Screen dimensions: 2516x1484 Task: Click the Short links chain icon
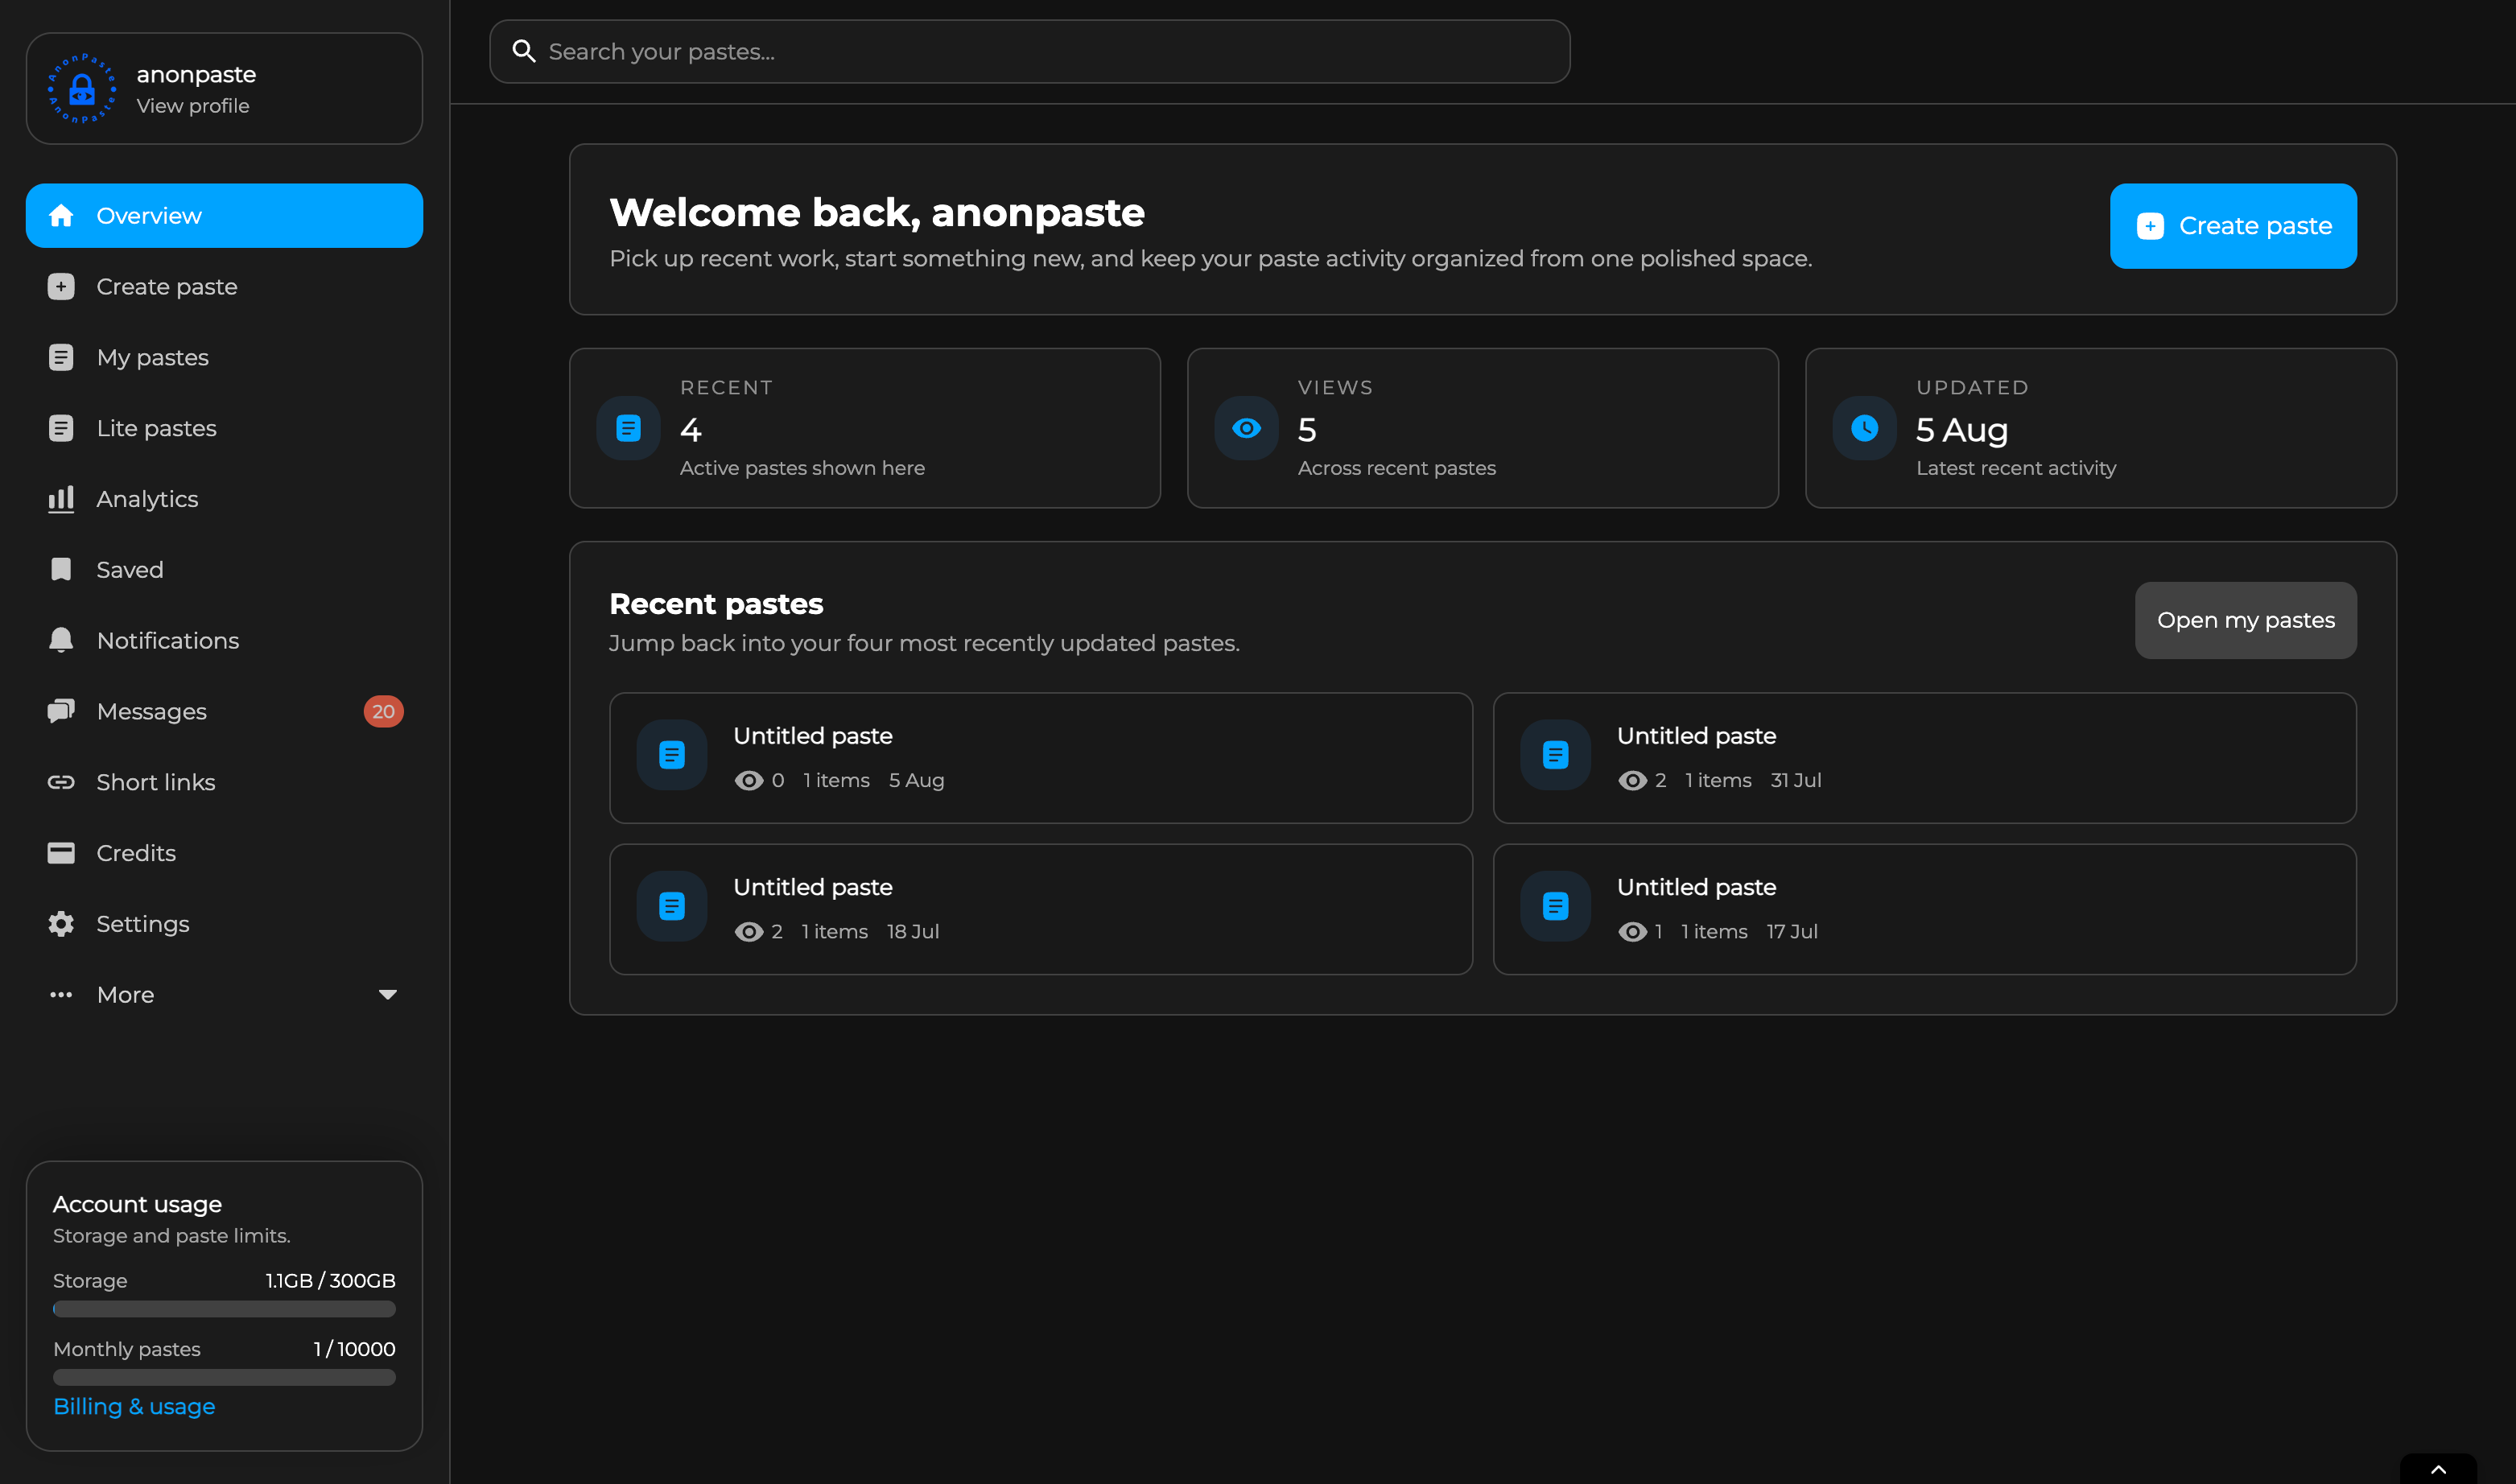coord(61,782)
